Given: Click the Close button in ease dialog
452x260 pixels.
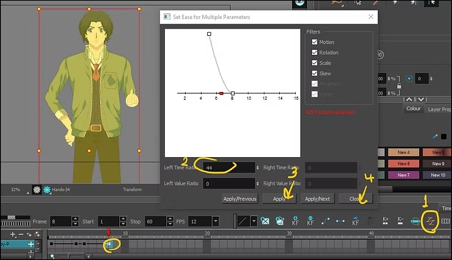Looking at the screenshot, I should click(x=355, y=199).
